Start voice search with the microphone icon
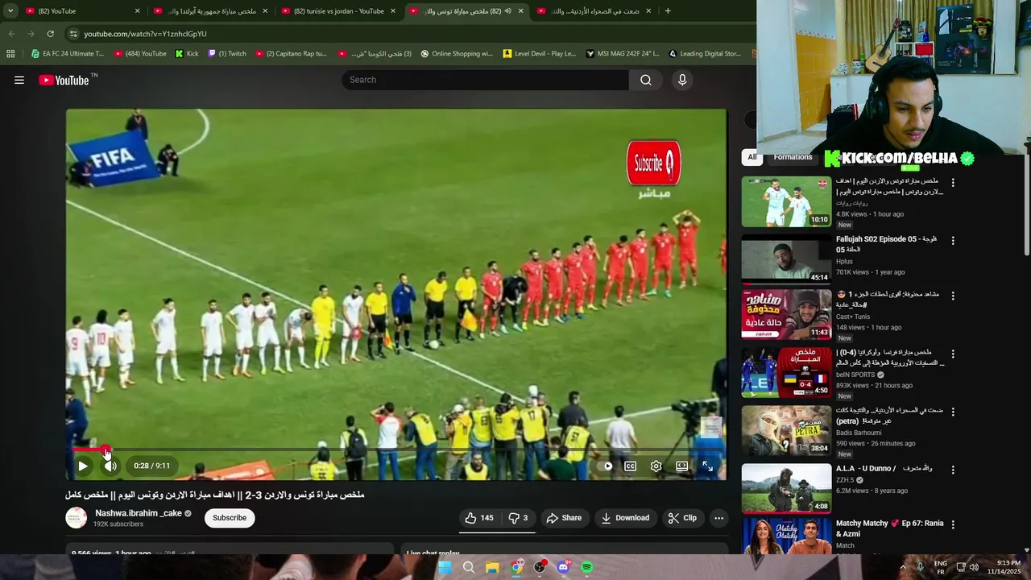 (682, 80)
